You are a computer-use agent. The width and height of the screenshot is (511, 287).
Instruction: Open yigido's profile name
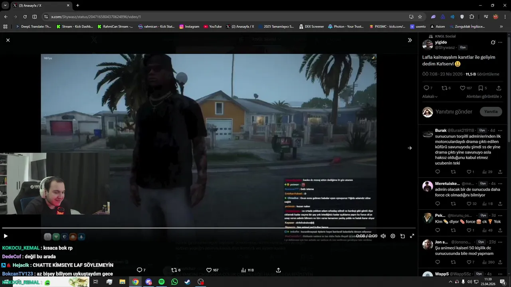click(x=441, y=42)
